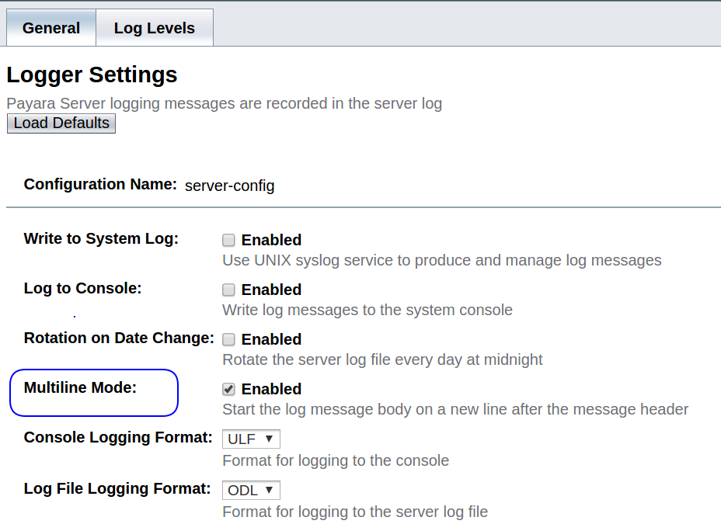
Task: Check the Log to Console Enabled box
Action: 228,289
